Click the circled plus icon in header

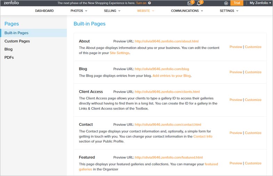click(226, 3)
